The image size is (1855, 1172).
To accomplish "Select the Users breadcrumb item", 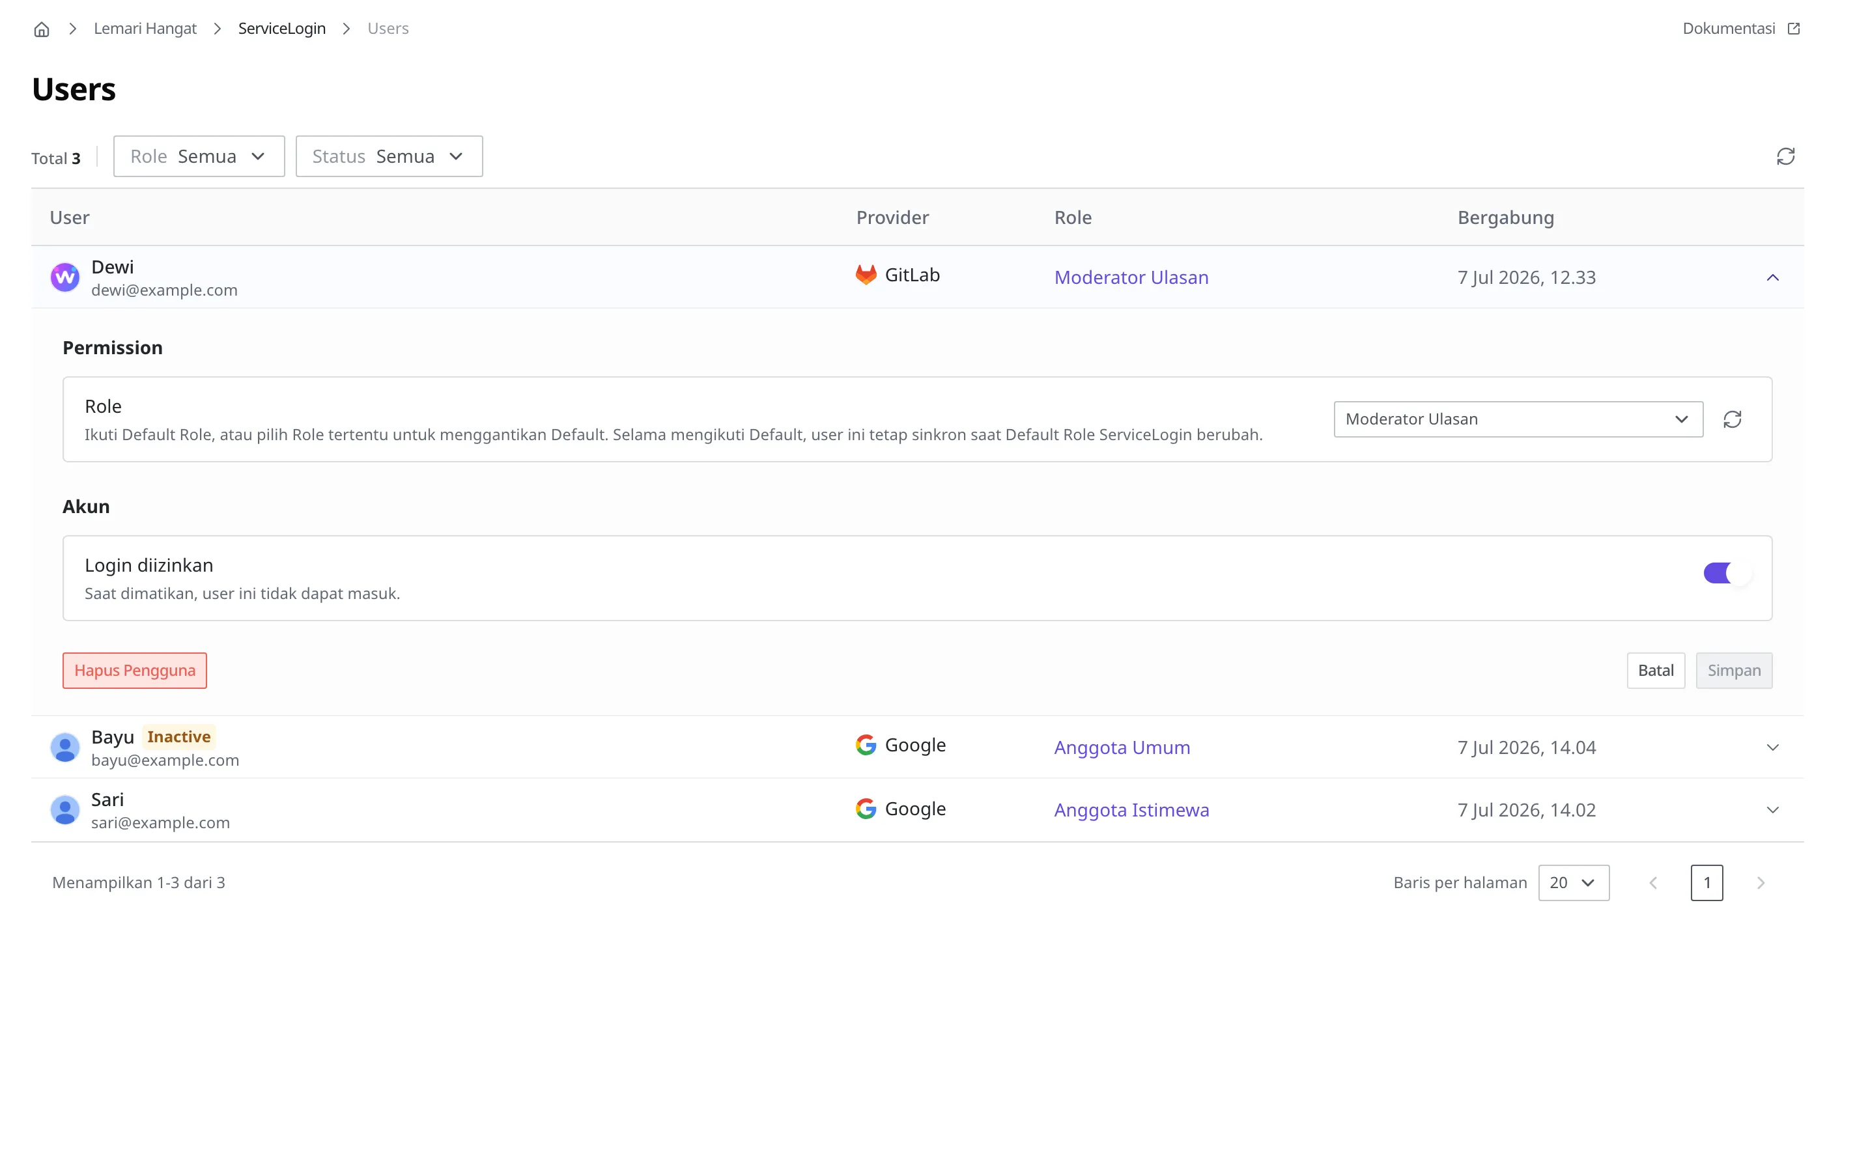I will coord(388,29).
